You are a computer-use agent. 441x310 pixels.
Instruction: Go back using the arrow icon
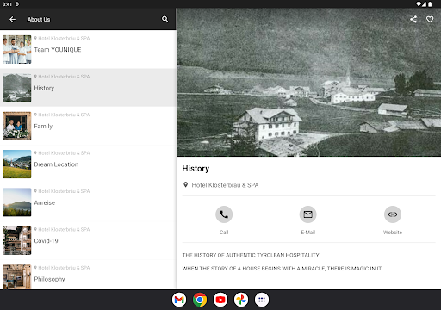pyautogui.click(x=12, y=19)
